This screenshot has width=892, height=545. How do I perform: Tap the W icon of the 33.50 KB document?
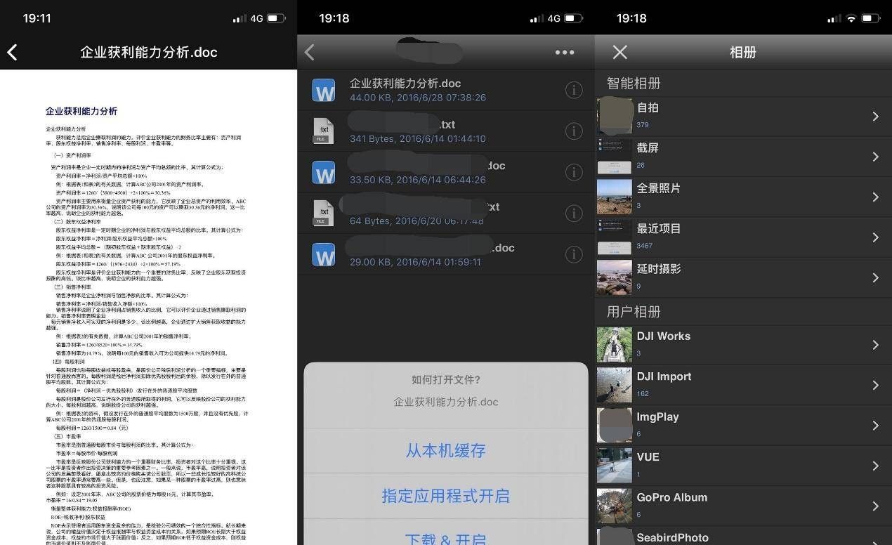(323, 172)
